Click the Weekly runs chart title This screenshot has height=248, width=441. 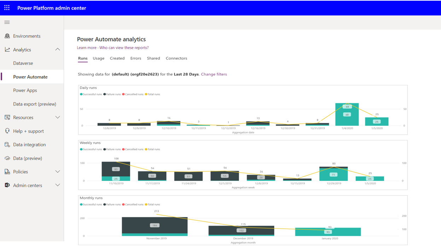90,143
